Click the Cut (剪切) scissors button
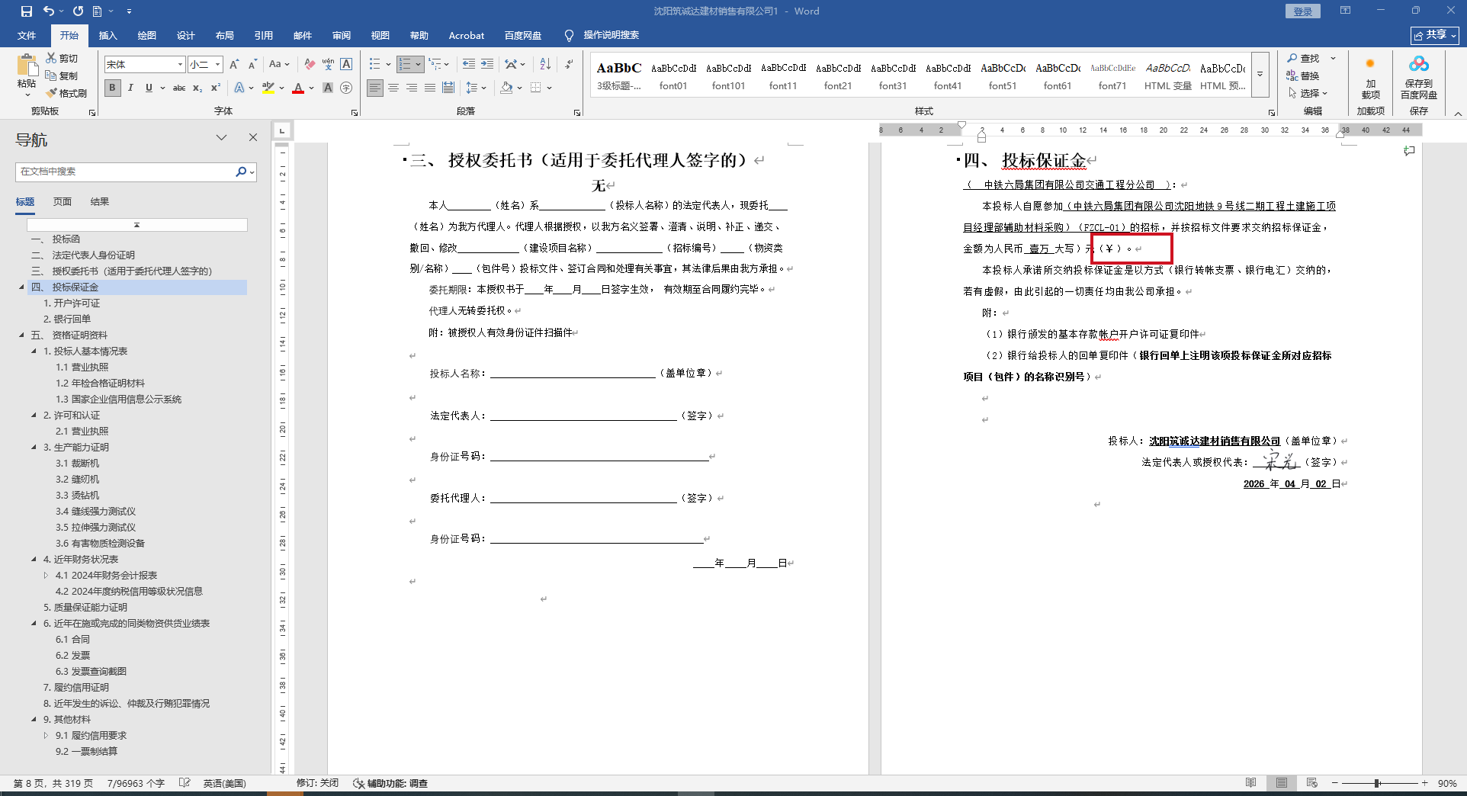 62,58
